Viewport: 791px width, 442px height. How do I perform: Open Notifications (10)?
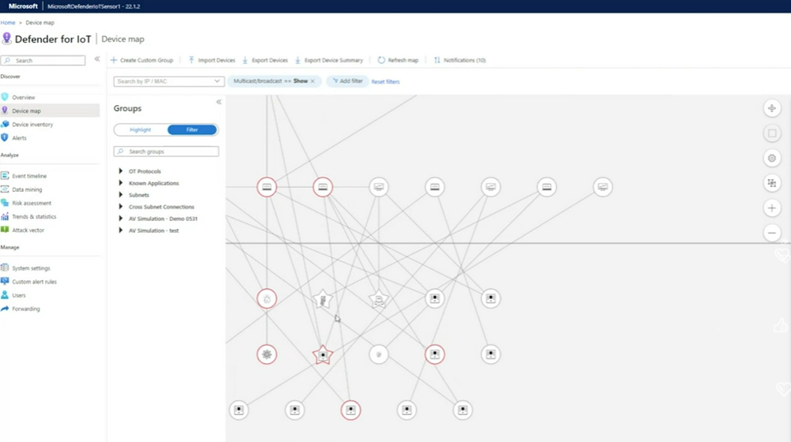[x=460, y=60]
